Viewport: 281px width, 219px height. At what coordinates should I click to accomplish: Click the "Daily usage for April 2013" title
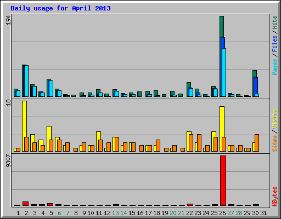(x=60, y=9)
